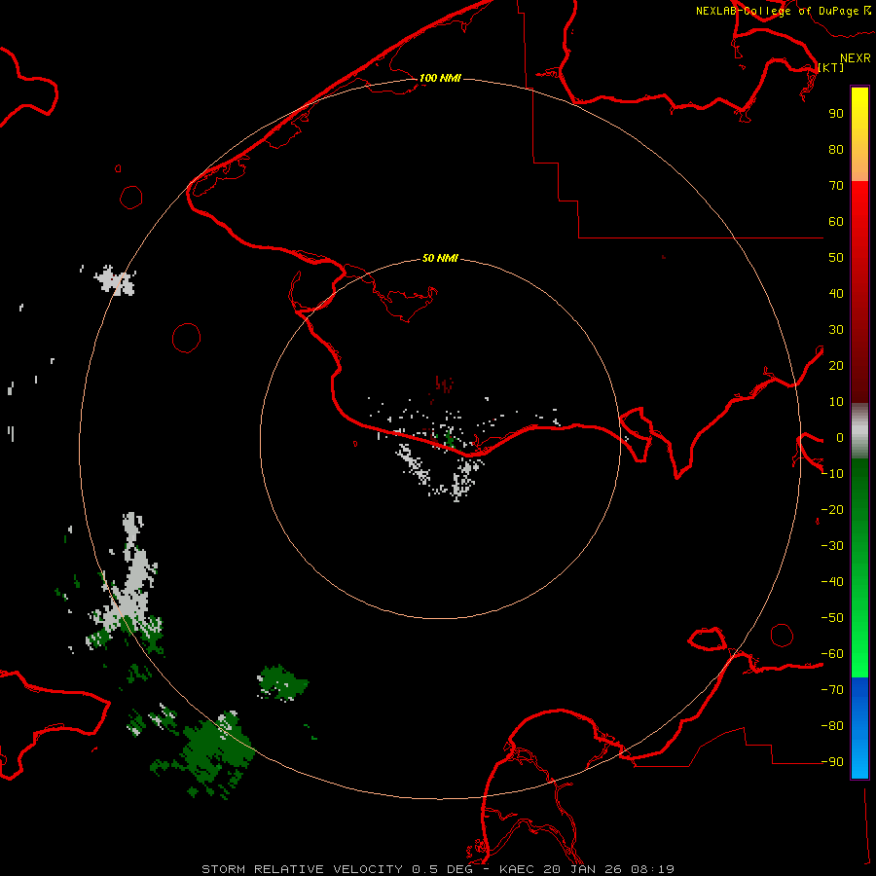Click the "0.5 DEG" elevation angle text
The image size is (876, 876).
pyautogui.click(x=442, y=869)
